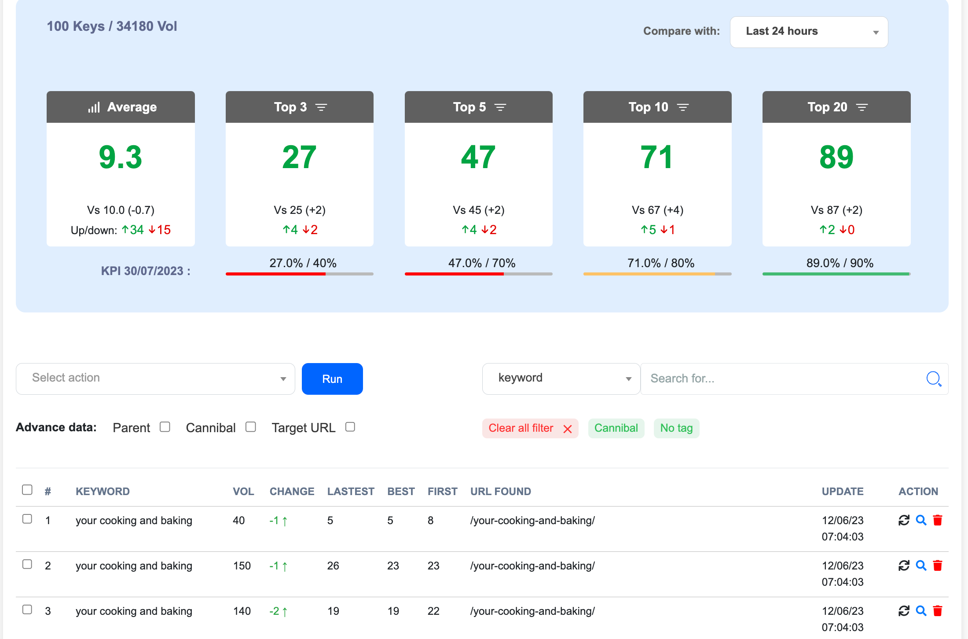Click the 27.0% / 40% KPI progress bar
The width and height of the screenshot is (968, 639).
300,274
